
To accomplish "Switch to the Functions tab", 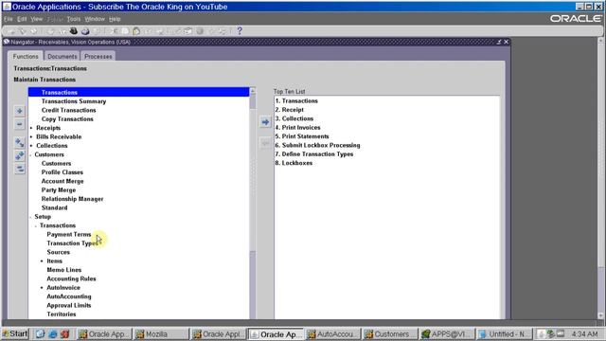I will coord(26,56).
